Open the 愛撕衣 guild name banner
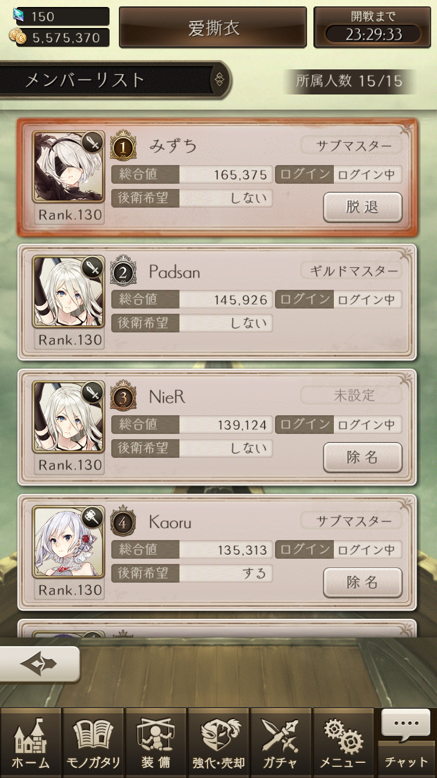Viewport: 437px width, 778px height. point(213,27)
